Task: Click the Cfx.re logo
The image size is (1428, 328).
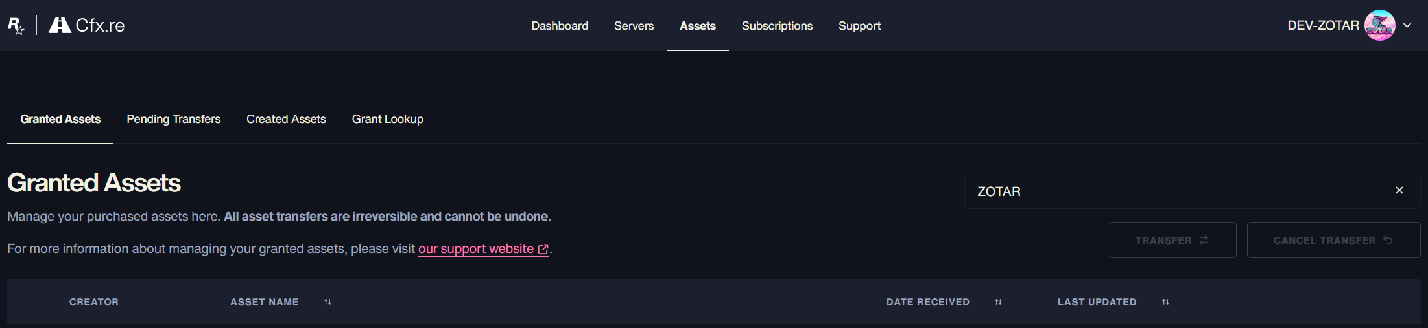Action: pyautogui.click(x=87, y=25)
